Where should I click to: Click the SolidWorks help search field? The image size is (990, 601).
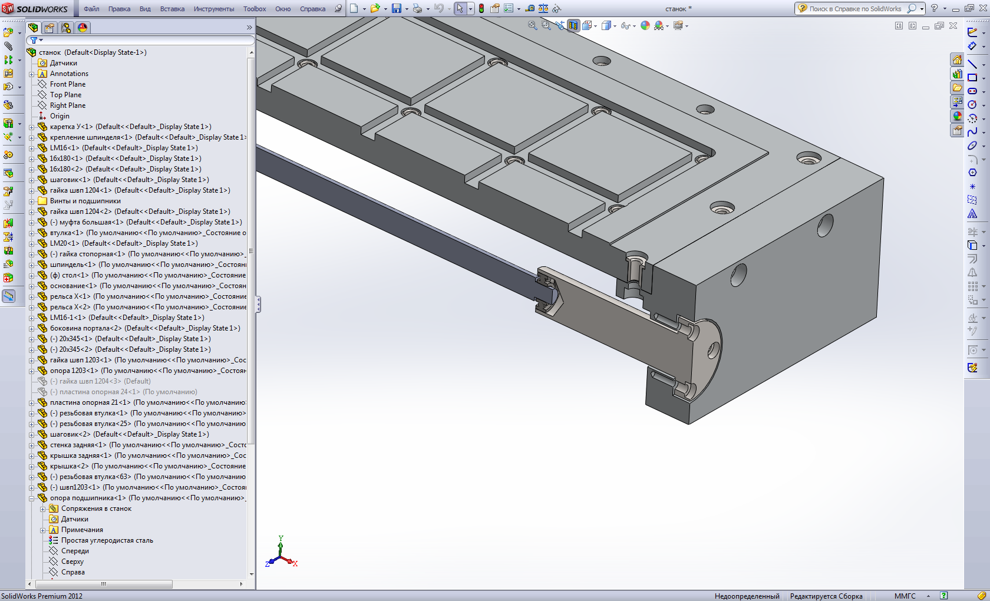coord(856,9)
